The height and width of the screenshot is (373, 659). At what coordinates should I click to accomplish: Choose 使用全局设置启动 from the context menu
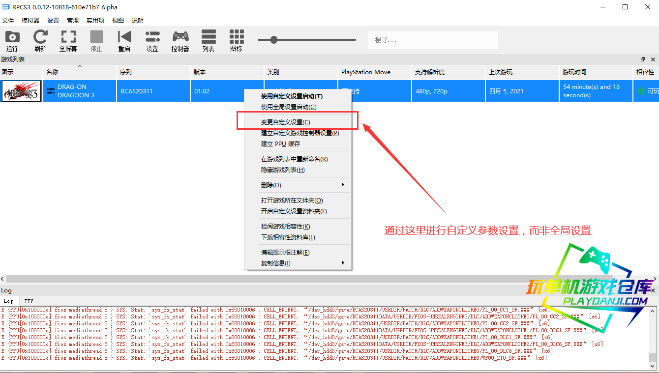pyautogui.click(x=289, y=107)
